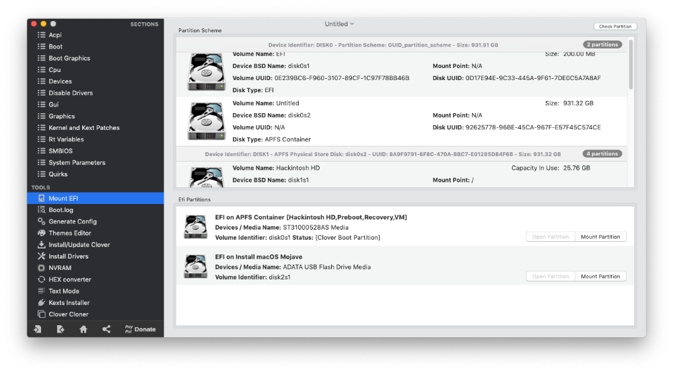Open the Untitled title dropdown

click(x=339, y=24)
